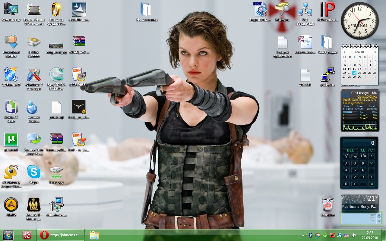Image resolution: width=386 pixels, height=241 pixels.
Task: Open the Мануалы desktop icon
Action: coord(283,12)
